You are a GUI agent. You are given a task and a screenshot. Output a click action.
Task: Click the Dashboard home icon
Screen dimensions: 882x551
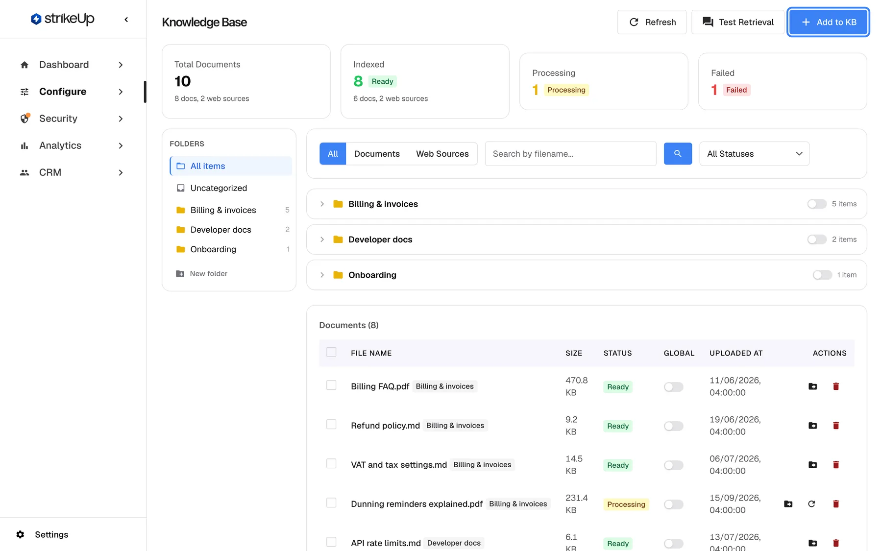tap(24, 65)
